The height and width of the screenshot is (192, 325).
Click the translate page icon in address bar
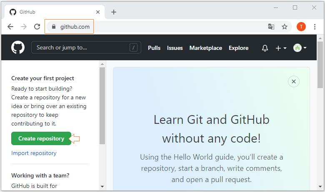(x=271, y=27)
